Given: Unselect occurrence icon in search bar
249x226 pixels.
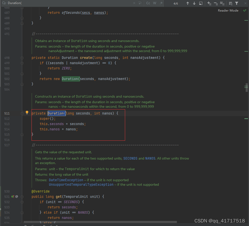Looking at the screenshot, I should pyautogui.click(x=216, y=3).
